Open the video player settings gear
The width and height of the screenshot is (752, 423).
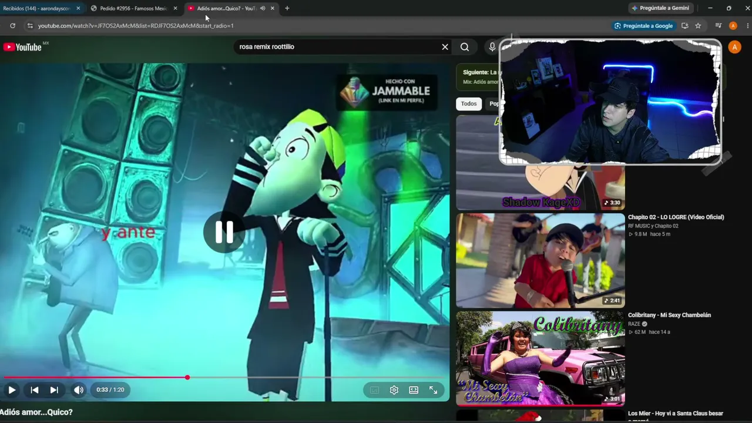394,390
